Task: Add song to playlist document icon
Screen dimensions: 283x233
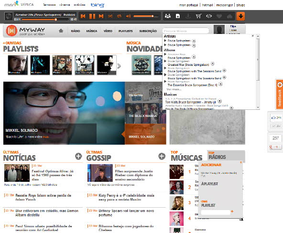Action: pyautogui.click(x=178, y=16)
